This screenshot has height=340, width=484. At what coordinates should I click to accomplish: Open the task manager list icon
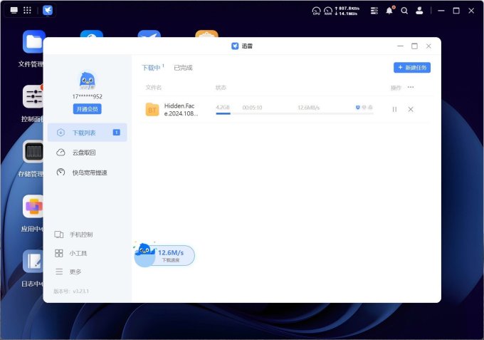pos(374,11)
